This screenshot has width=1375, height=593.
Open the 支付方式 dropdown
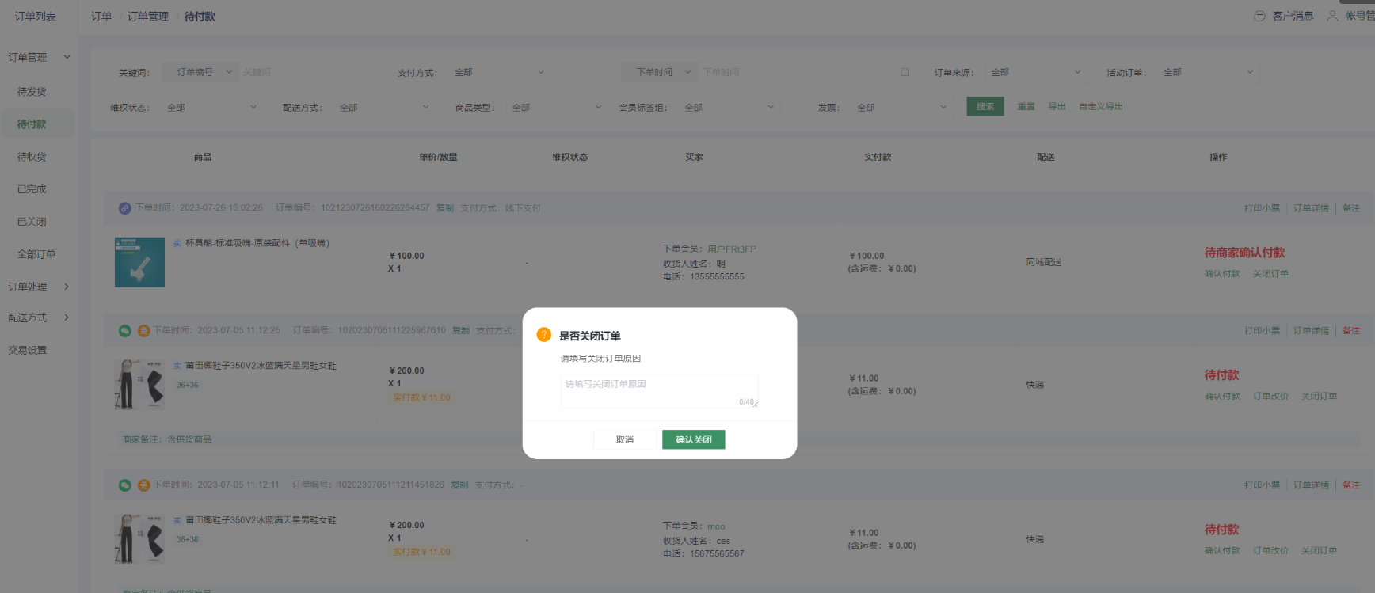point(499,72)
